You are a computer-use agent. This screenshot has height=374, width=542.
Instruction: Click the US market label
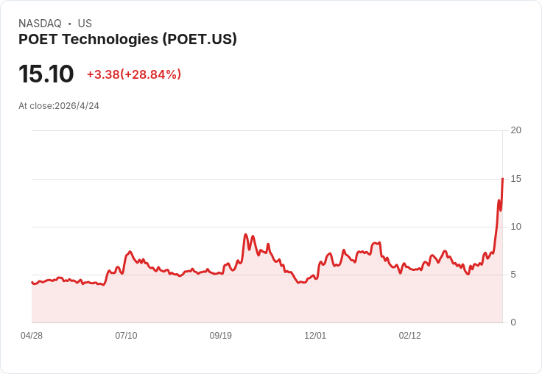tap(85, 24)
